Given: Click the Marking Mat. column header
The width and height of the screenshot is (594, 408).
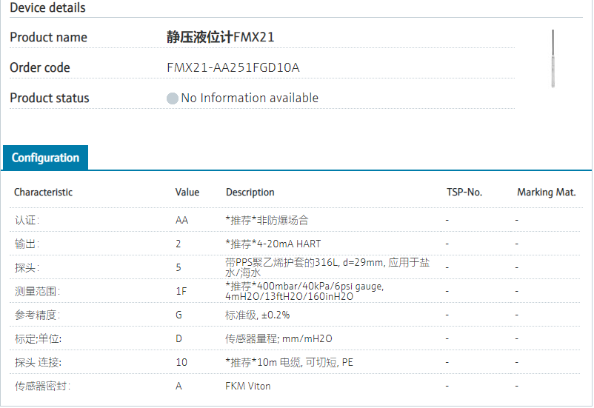Looking at the screenshot, I should [546, 193].
